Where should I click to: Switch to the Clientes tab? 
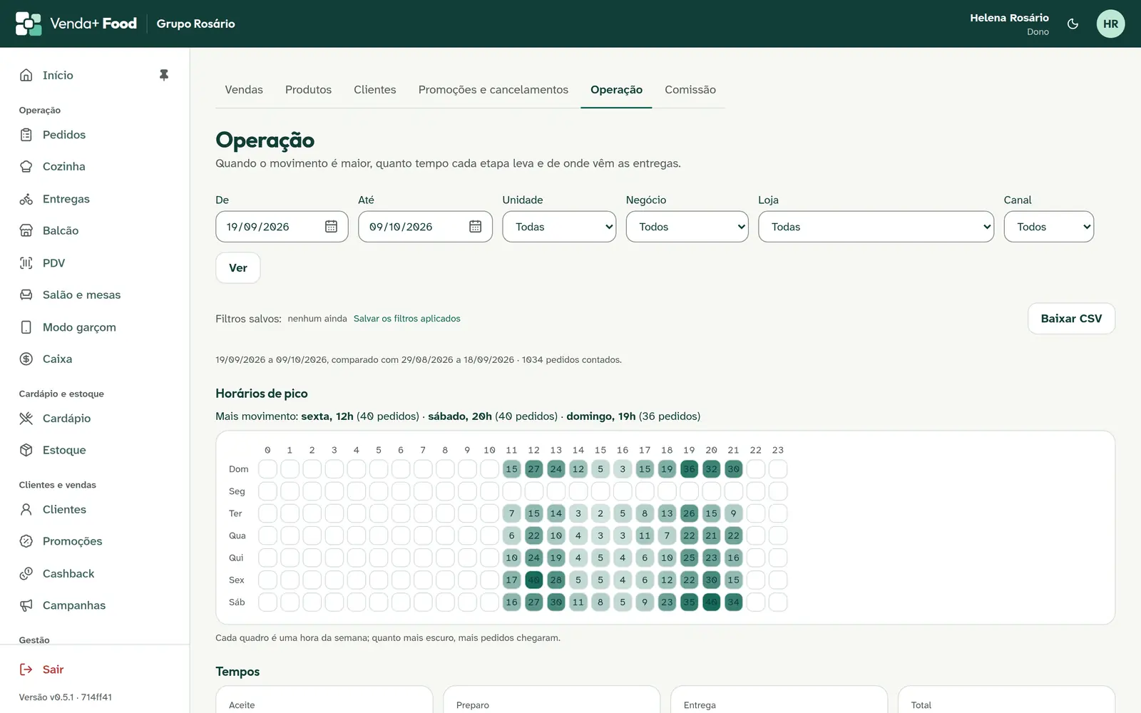(375, 90)
